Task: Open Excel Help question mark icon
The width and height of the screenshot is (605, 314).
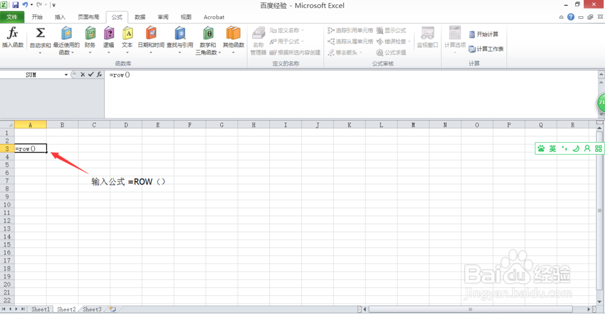Action: [x=571, y=17]
